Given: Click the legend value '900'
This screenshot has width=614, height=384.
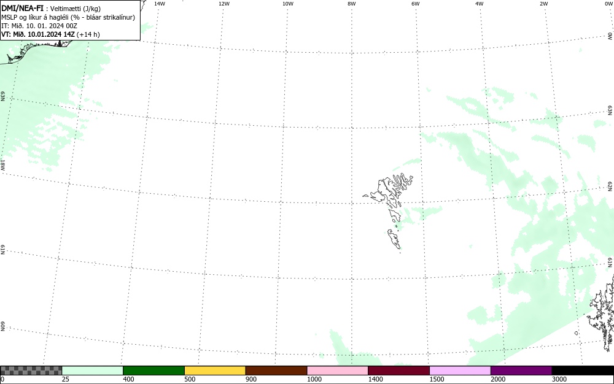Looking at the screenshot, I should coord(251,379).
